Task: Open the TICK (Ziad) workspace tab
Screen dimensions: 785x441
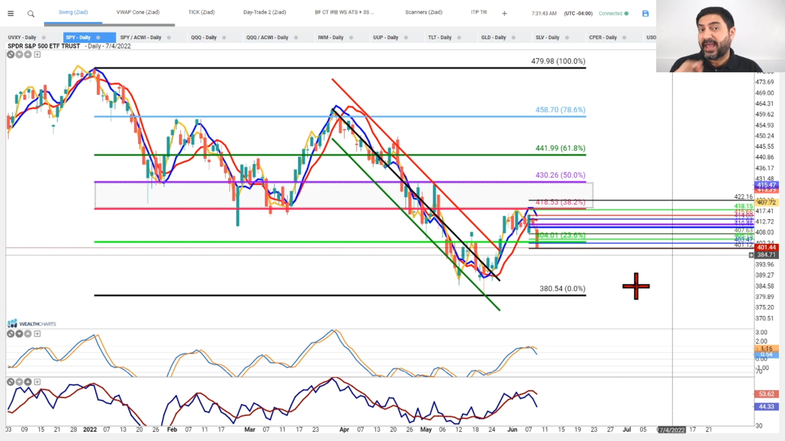Action: pyautogui.click(x=202, y=12)
